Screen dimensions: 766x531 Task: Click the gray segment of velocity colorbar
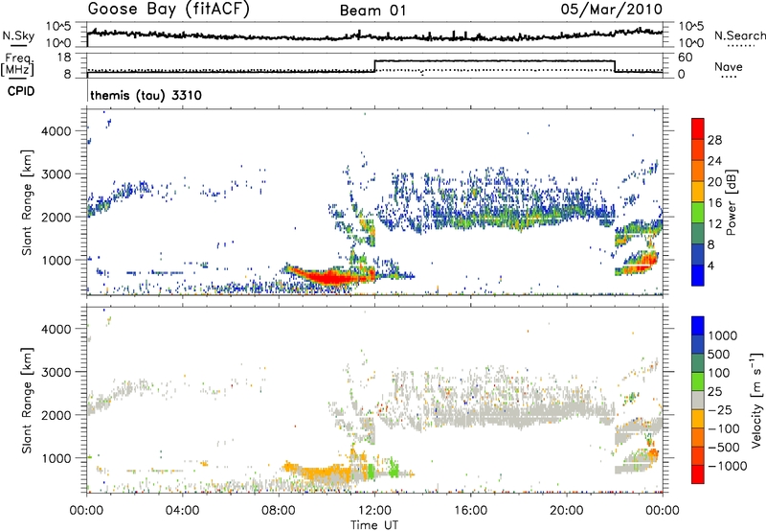(x=698, y=401)
